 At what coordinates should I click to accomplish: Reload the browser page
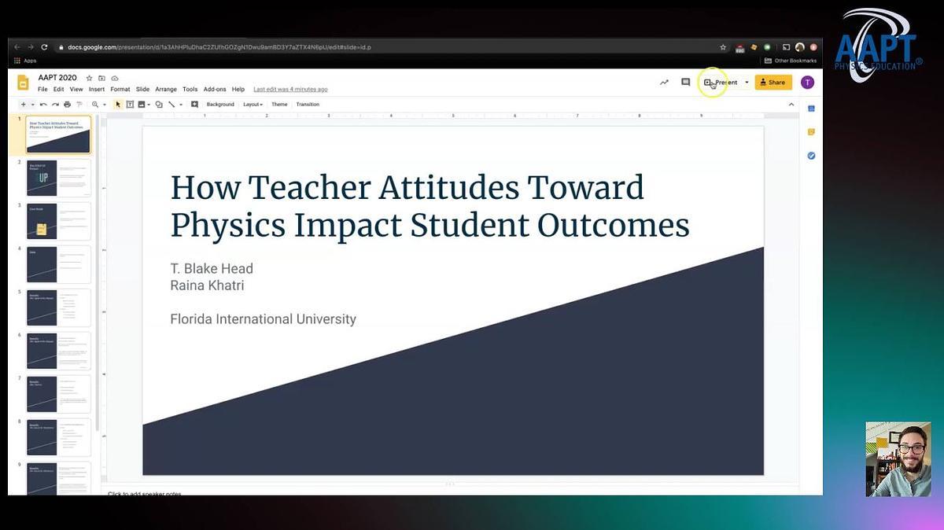[x=44, y=47]
